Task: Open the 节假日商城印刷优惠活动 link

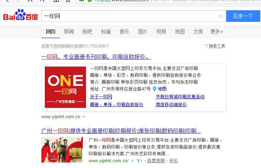Action: pyautogui.click(x=180, y=97)
